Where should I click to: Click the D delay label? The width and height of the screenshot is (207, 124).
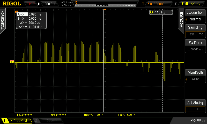click(x=143, y=4)
